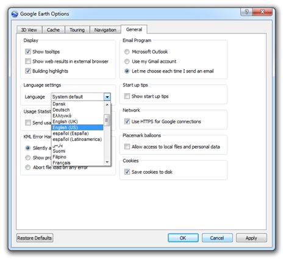Choose español (España) from the list
Screen dimensions: 283x259
77,133
